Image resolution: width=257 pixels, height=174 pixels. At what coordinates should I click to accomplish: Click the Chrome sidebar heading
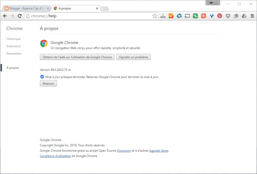tap(14, 28)
